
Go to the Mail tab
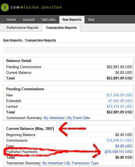click(x=91, y=20)
